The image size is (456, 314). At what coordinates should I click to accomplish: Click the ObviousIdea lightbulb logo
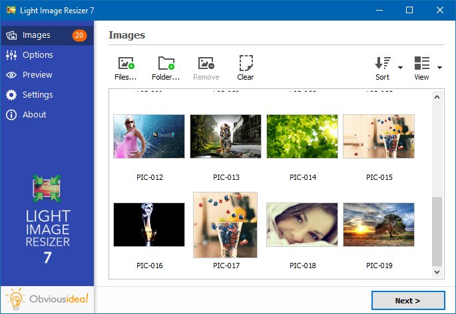tap(15, 299)
